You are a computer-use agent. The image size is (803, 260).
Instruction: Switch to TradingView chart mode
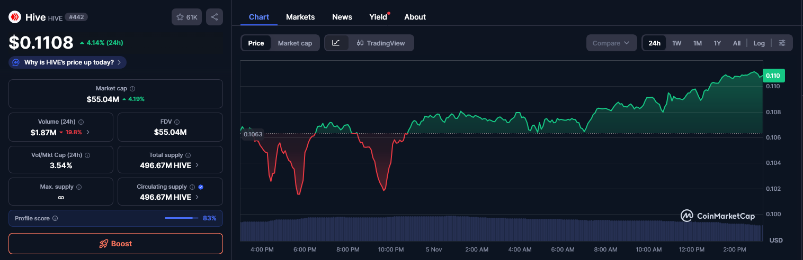click(381, 43)
